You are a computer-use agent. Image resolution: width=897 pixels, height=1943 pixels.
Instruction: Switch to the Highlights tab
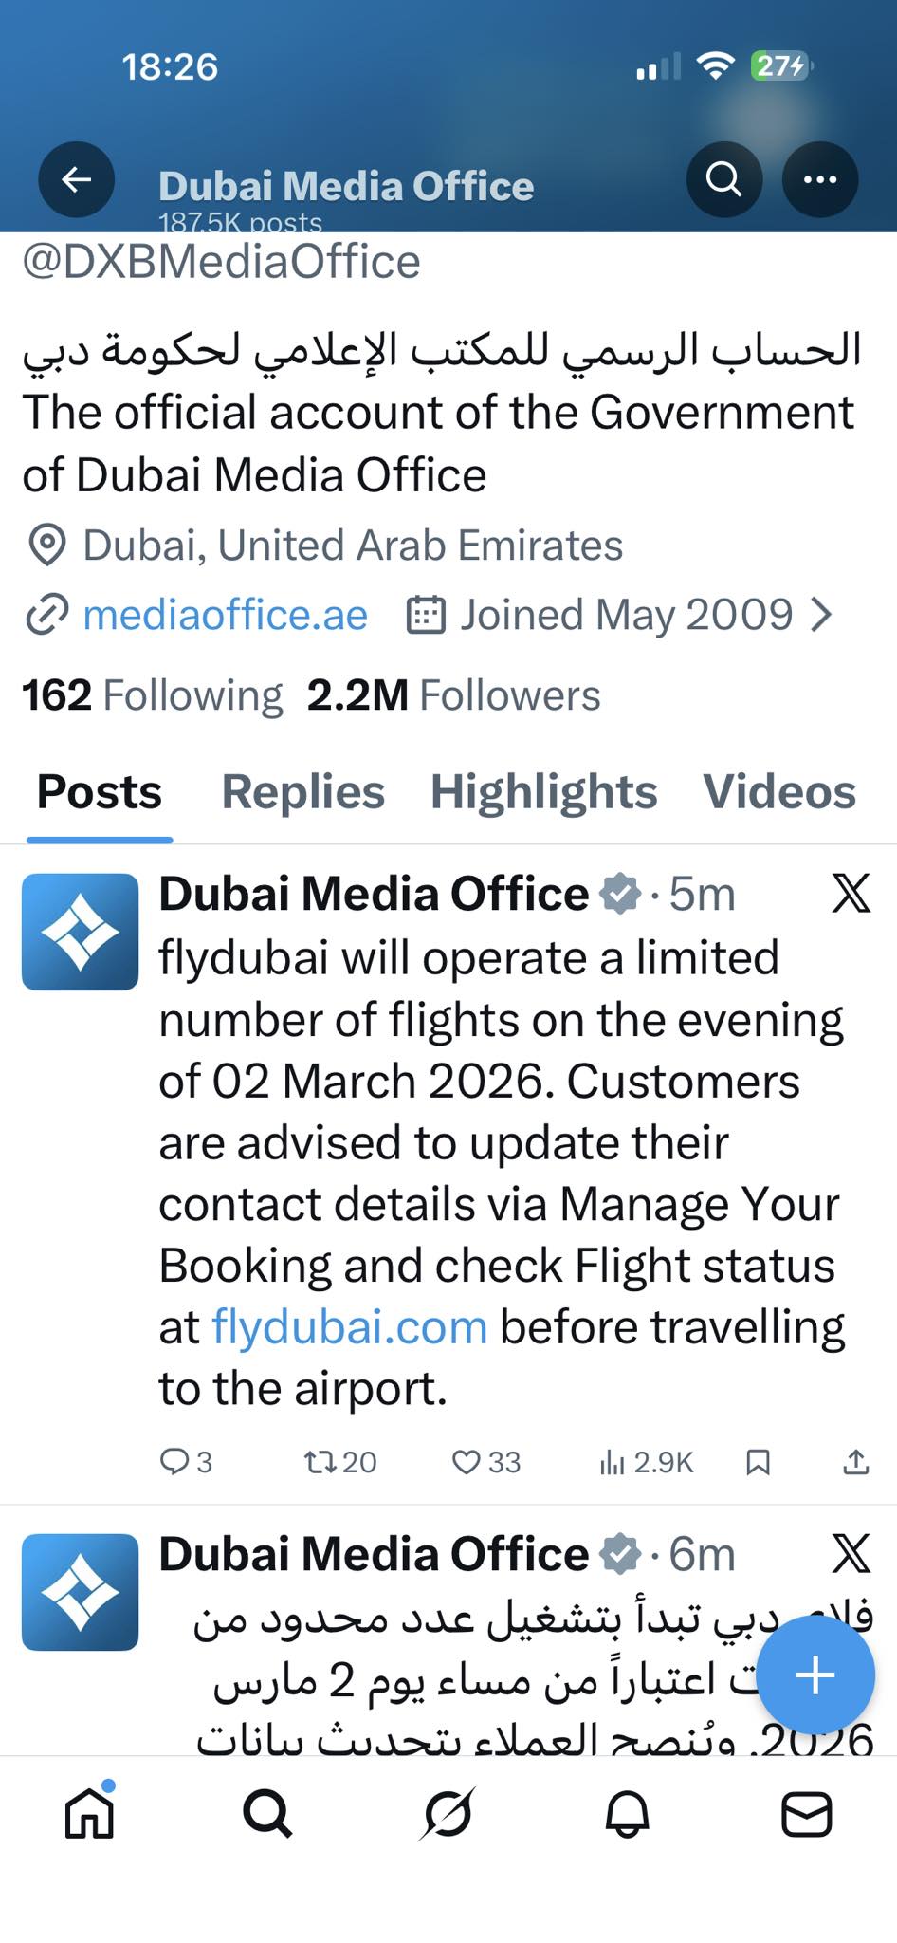click(x=543, y=791)
